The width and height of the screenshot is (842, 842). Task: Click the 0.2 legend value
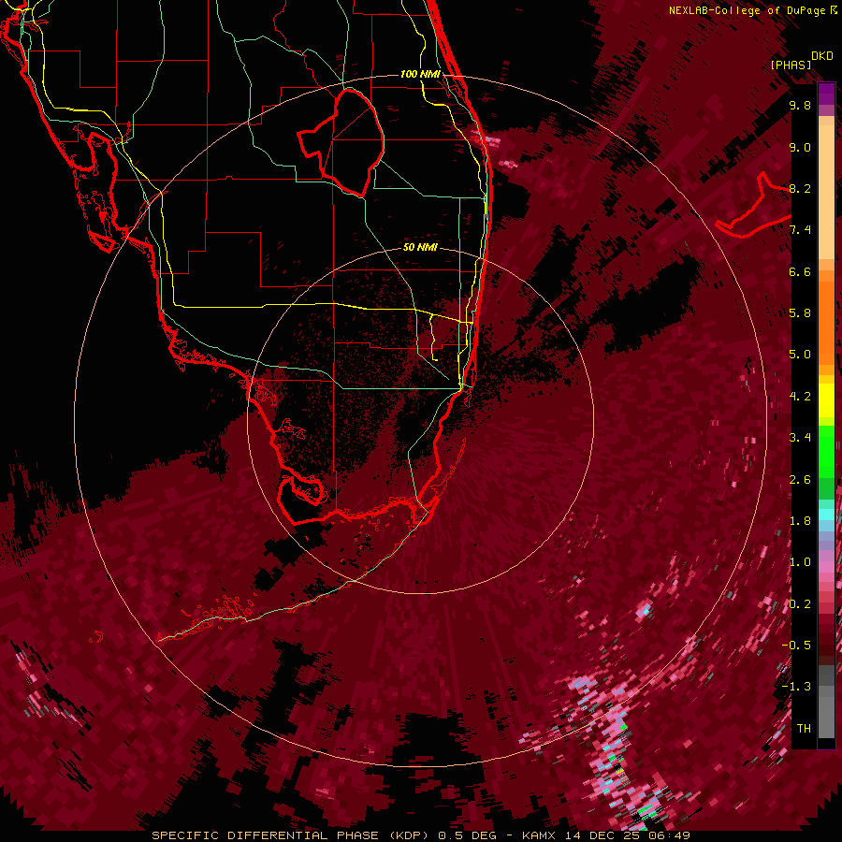pyautogui.click(x=800, y=604)
